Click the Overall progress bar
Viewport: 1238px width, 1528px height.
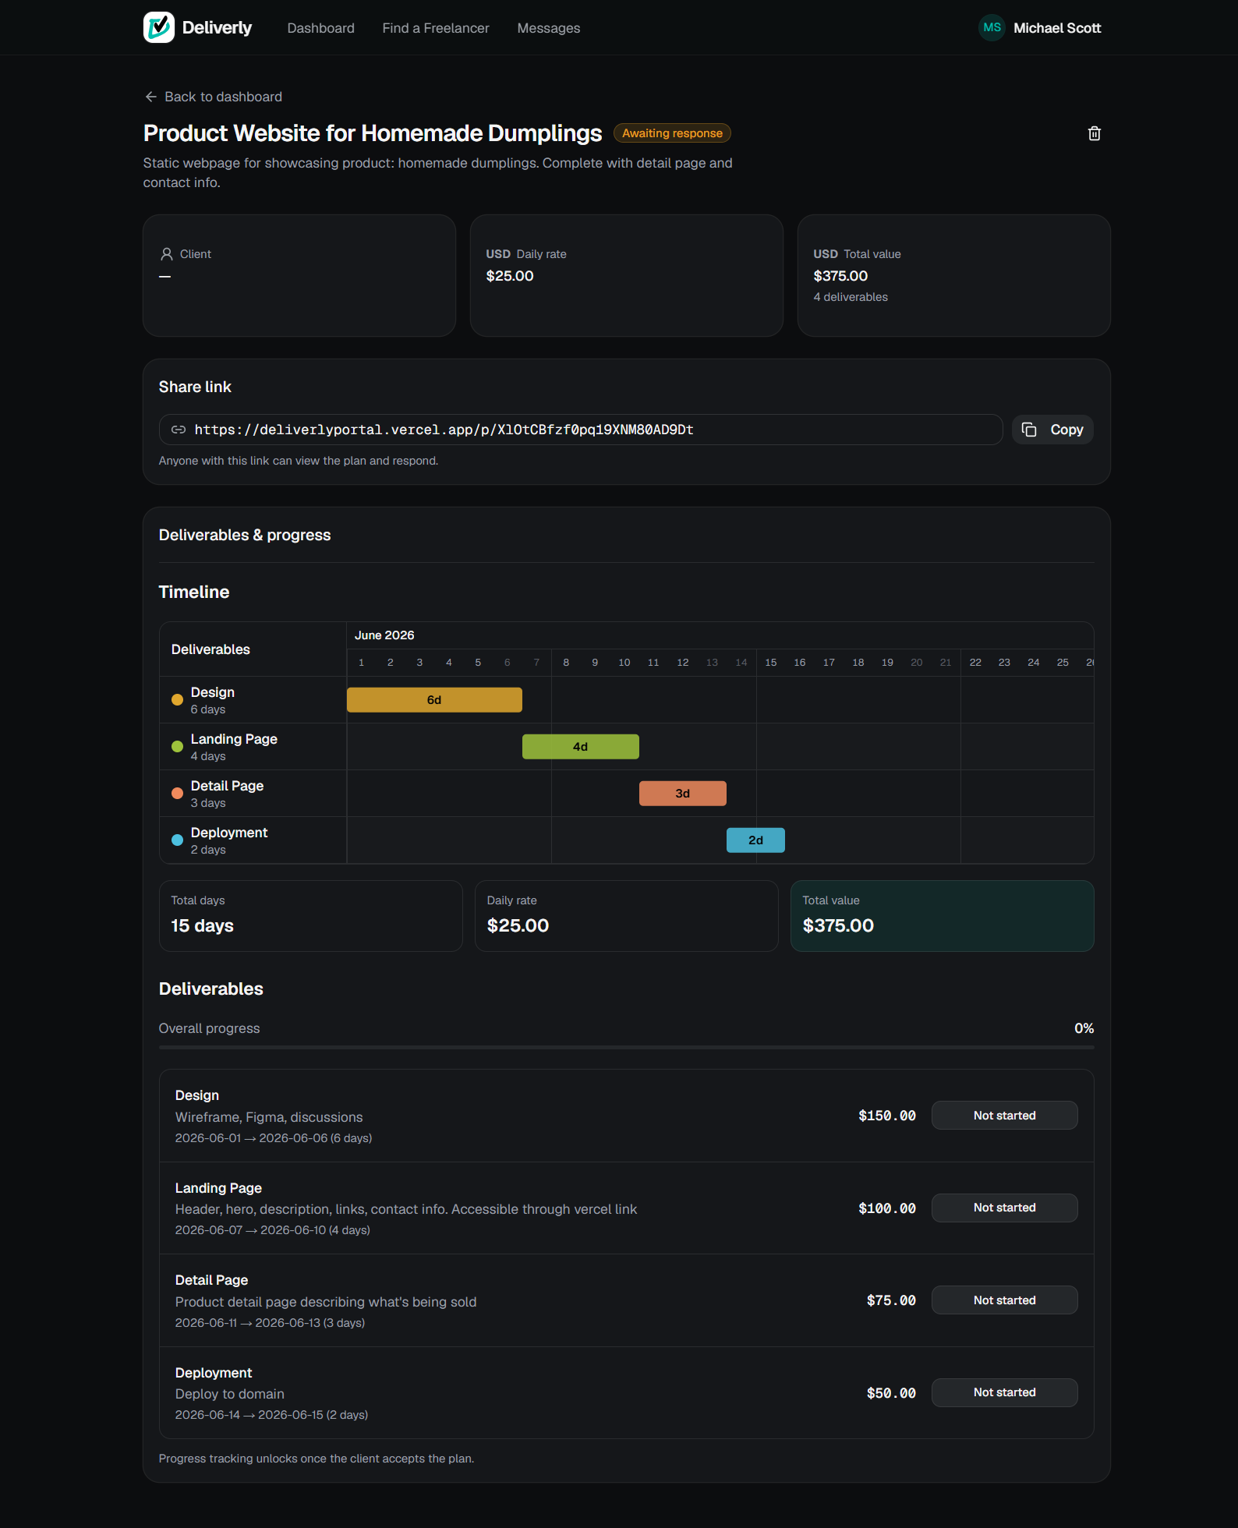click(x=627, y=1048)
